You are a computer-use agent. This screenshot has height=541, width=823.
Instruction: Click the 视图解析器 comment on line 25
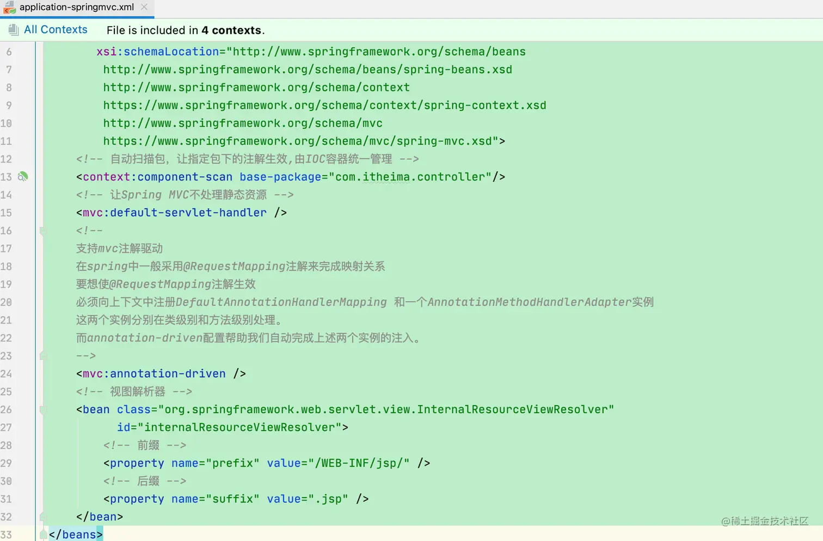click(134, 391)
